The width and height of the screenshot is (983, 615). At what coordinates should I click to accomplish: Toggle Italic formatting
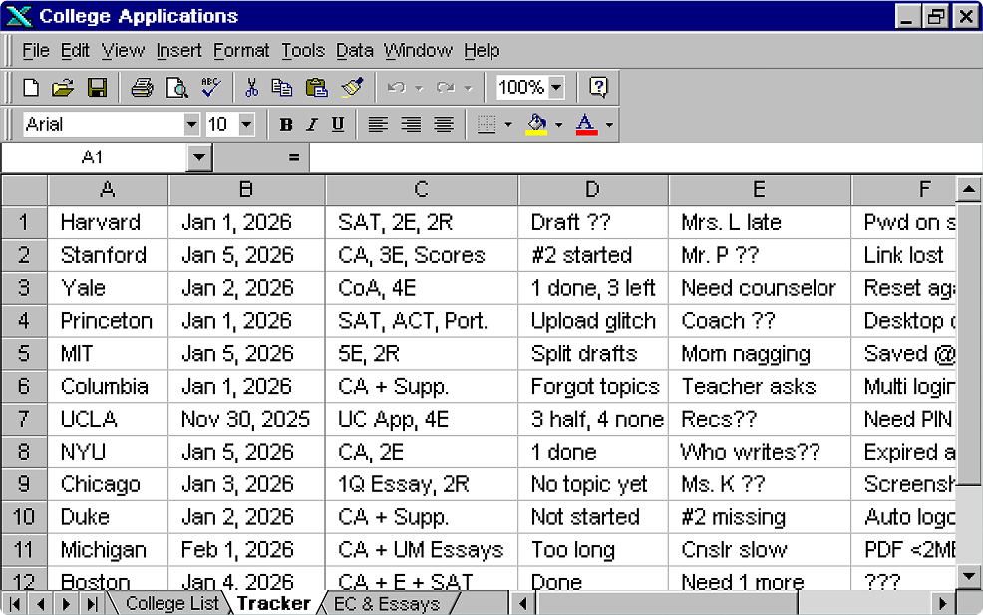click(x=311, y=125)
